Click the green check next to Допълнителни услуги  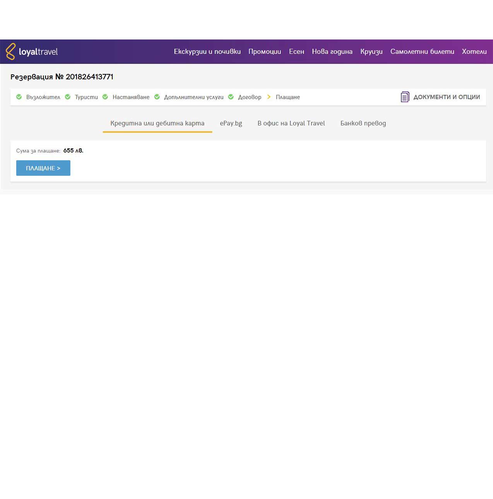click(157, 97)
